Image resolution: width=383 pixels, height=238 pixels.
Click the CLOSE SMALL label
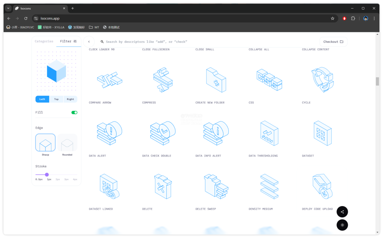(205, 50)
